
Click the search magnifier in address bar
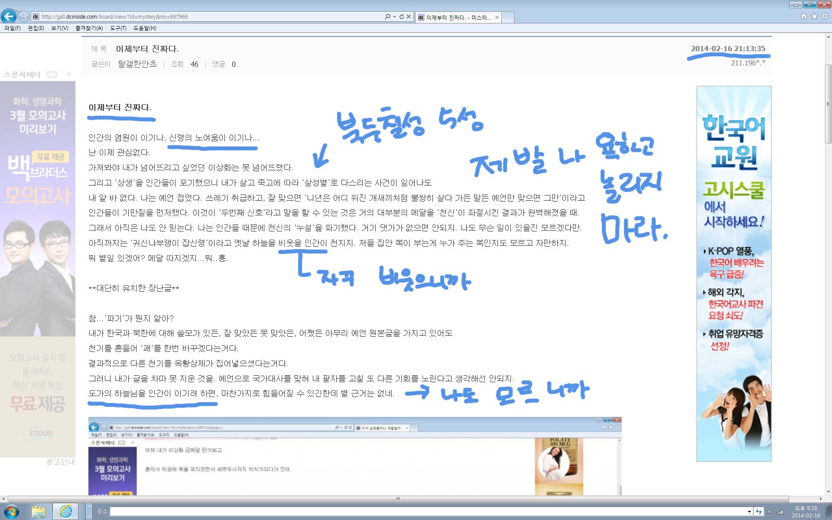(387, 16)
